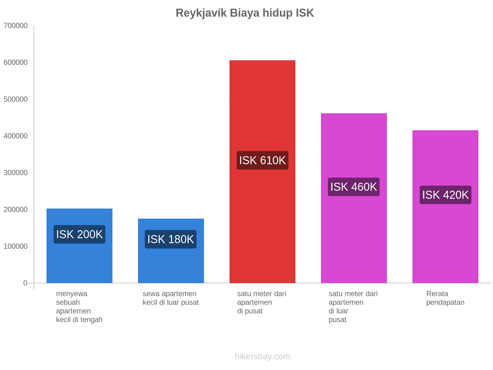Select the magenta bar labeled ISK 460K
The width and height of the screenshot is (493, 370).
(x=354, y=198)
